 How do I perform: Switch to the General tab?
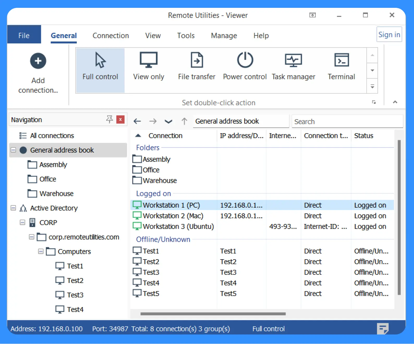point(64,35)
